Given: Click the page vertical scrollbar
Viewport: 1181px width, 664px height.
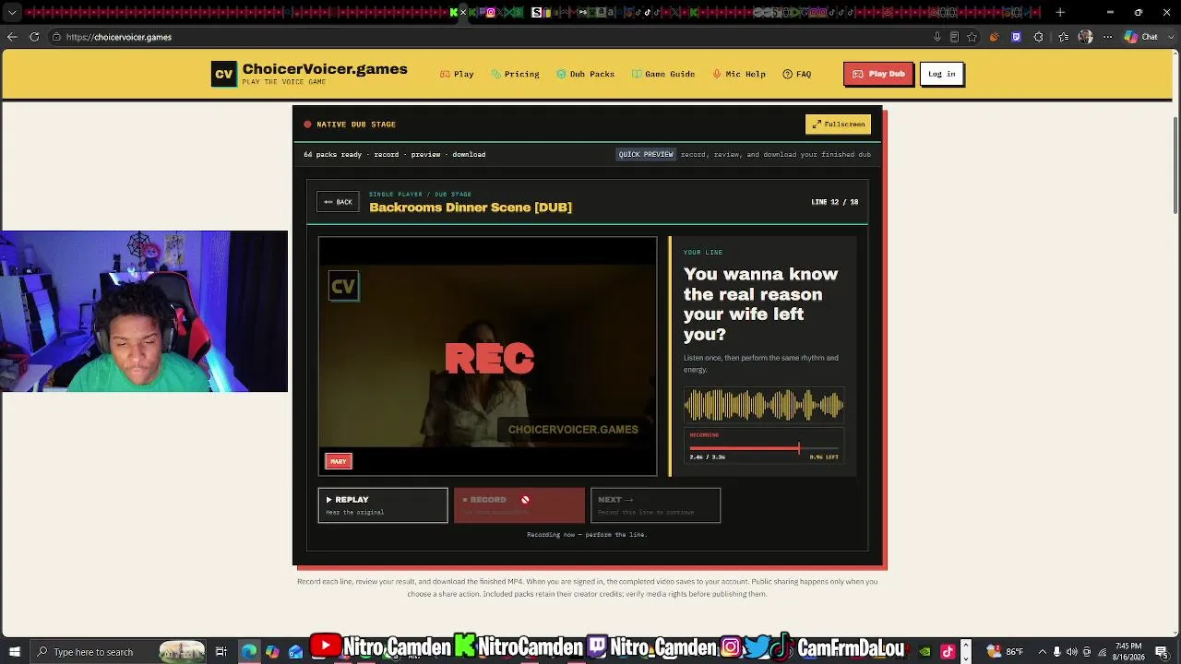Looking at the screenshot, I should [1175, 166].
